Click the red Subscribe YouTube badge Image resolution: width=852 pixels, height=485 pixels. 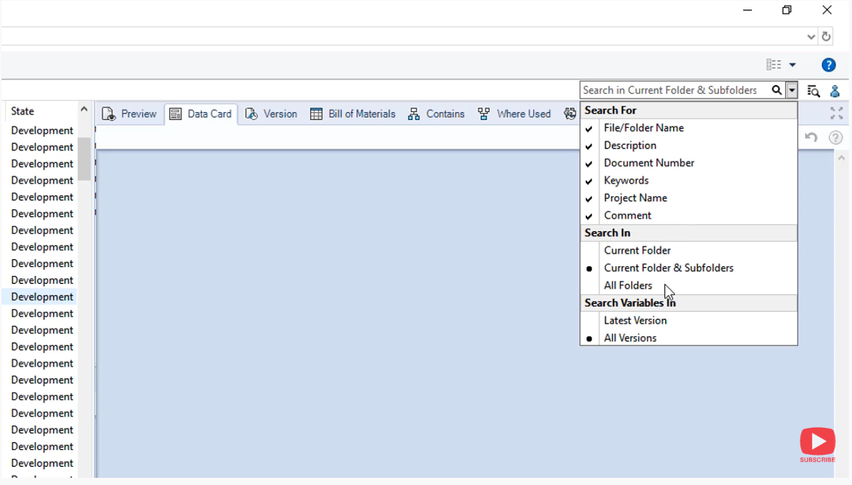pyautogui.click(x=818, y=444)
